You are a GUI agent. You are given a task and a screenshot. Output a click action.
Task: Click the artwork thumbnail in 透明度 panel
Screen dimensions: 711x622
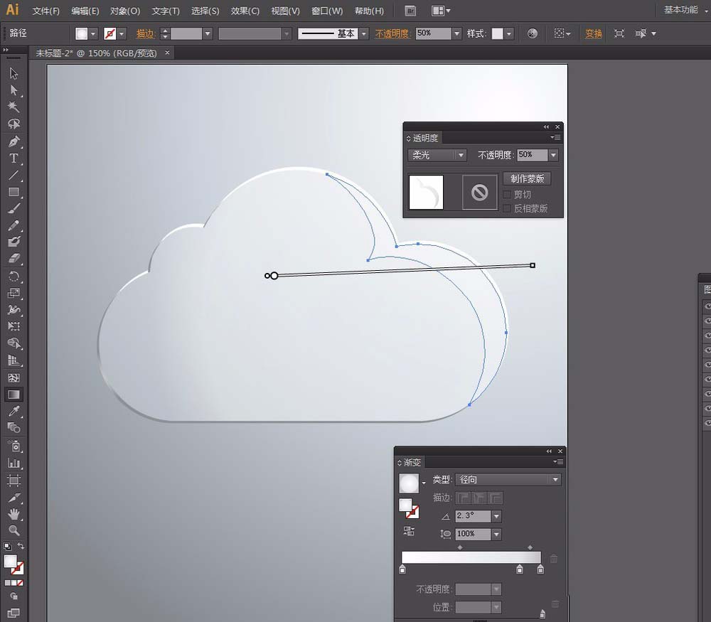click(x=426, y=192)
